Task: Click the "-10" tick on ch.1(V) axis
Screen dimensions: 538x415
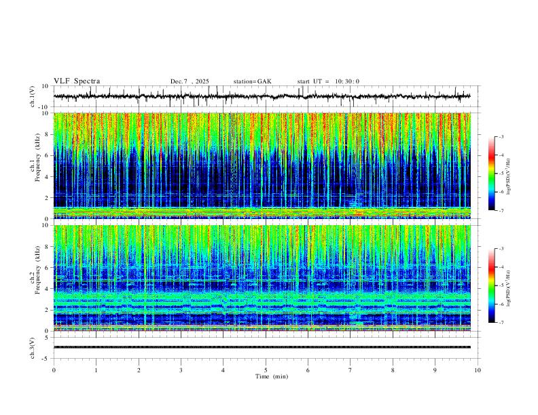Action: (44, 107)
